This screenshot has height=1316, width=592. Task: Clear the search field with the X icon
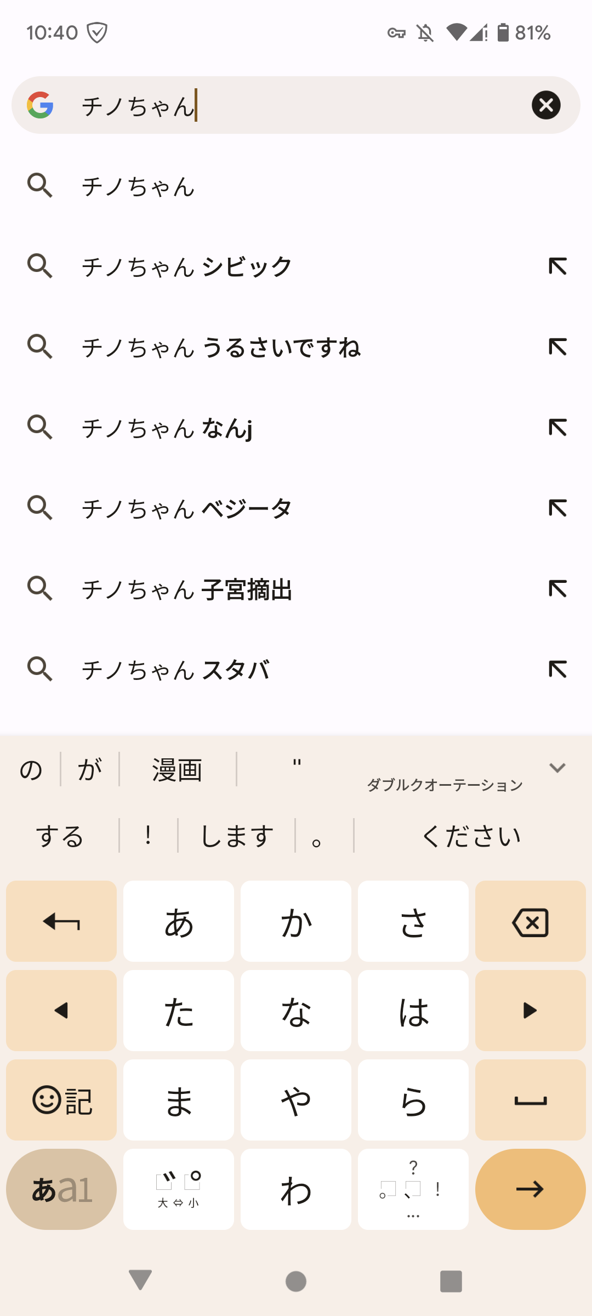[x=546, y=105]
